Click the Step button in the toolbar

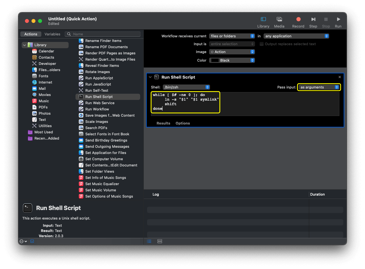pos(313,19)
